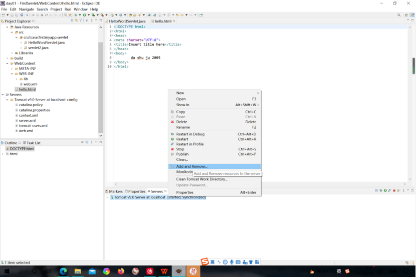
Task: Click the New wizard toolbar icon
Action: [3, 15]
